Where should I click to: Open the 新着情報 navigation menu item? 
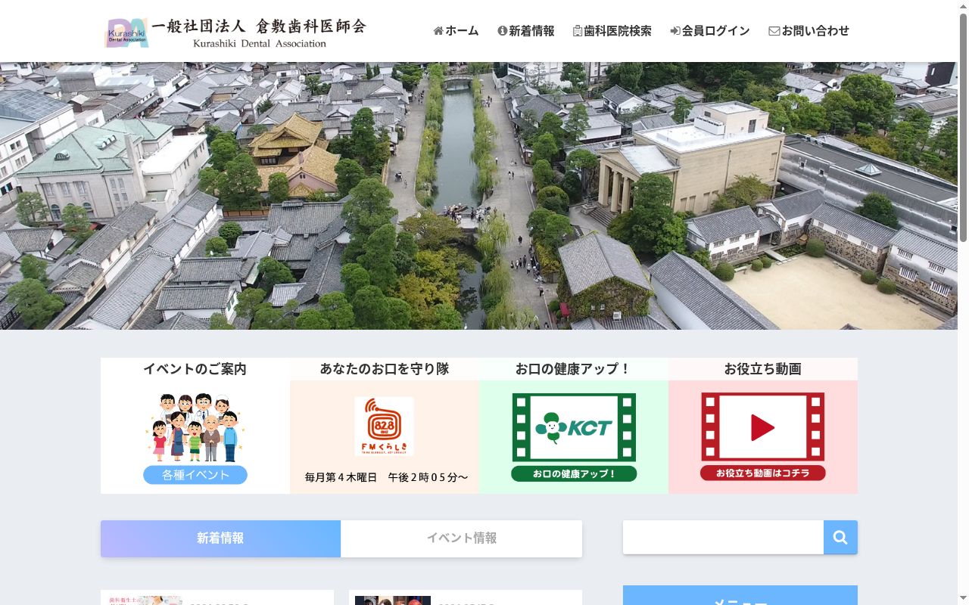[526, 31]
